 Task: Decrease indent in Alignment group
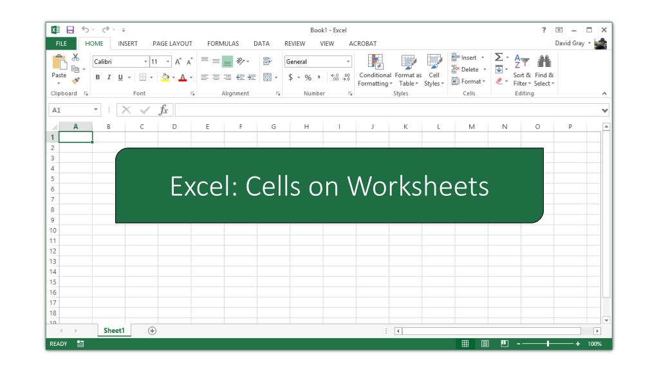[x=241, y=77]
